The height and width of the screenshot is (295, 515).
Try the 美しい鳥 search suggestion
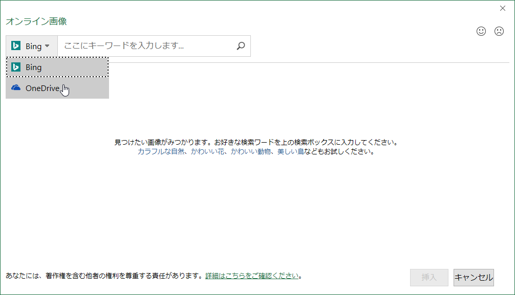point(290,152)
